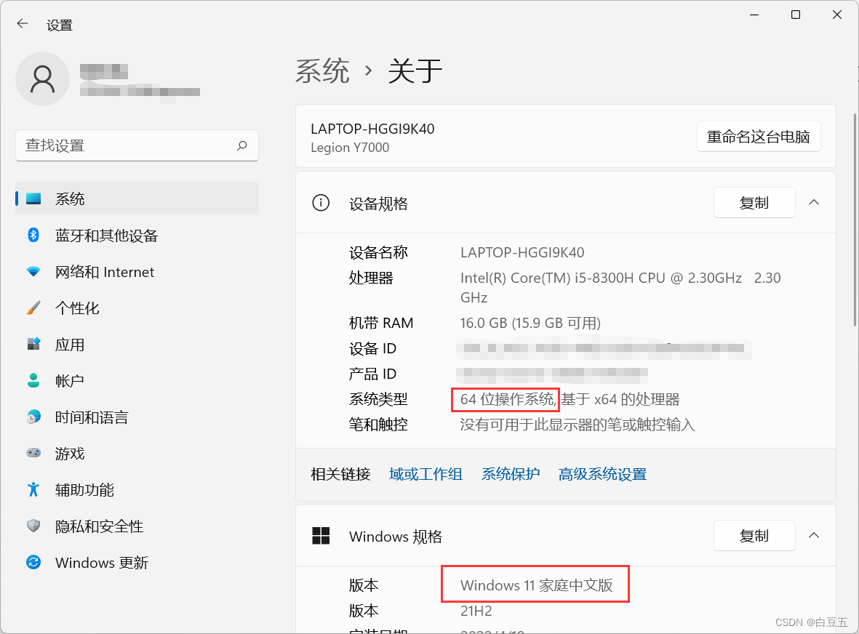The height and width of the screenshot is (634, 859).
Task: Click the Legion Y7000 model label
Action: pyautogui.click(x=350, y=148)
